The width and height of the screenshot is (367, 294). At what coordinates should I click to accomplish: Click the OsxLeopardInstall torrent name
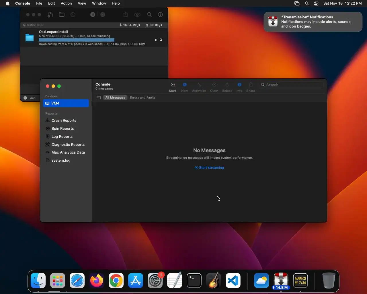(x=54, y=32)
